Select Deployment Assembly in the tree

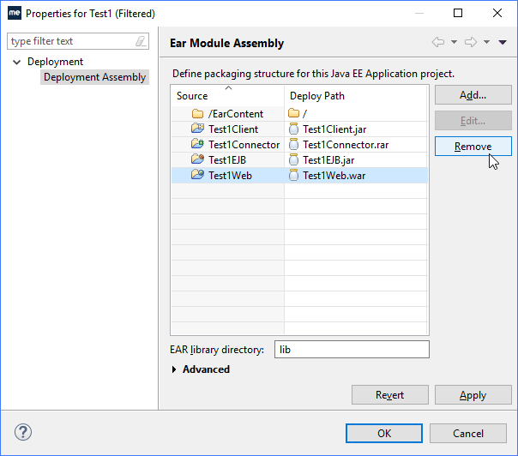[94, 77]
